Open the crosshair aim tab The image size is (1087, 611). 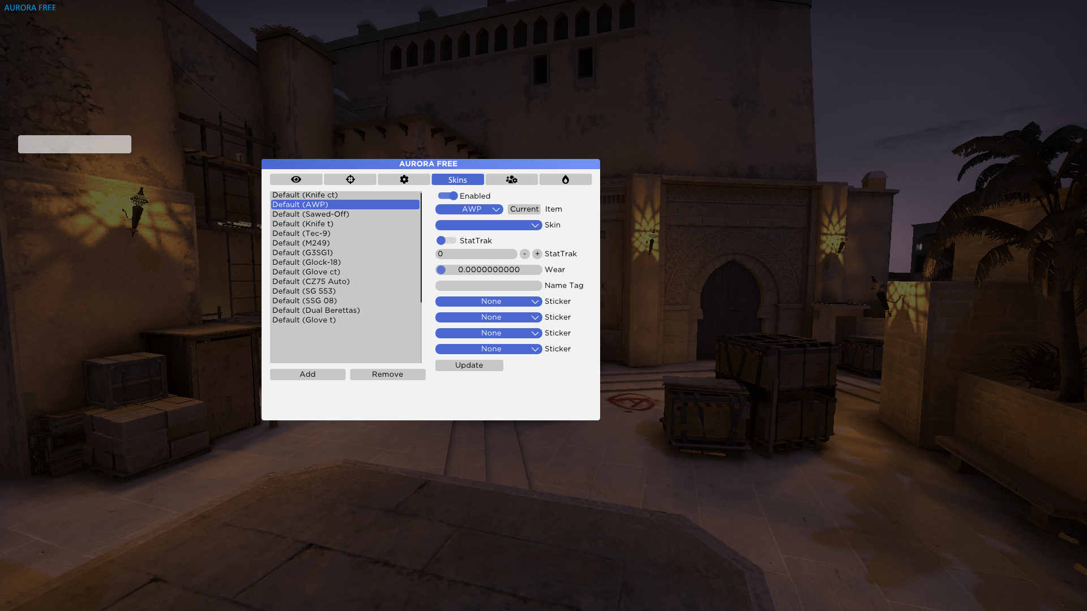pyautogui.click(x=350, y=179)
